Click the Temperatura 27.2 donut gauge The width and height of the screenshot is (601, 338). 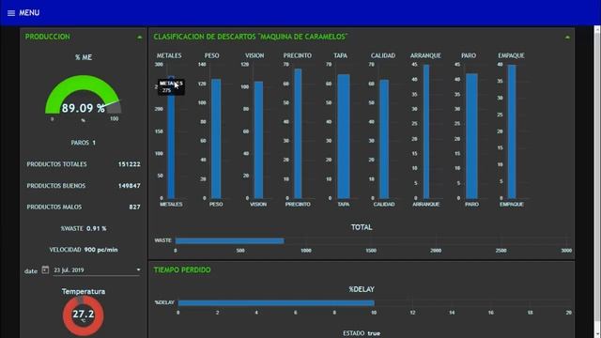(x=84, y=315)
